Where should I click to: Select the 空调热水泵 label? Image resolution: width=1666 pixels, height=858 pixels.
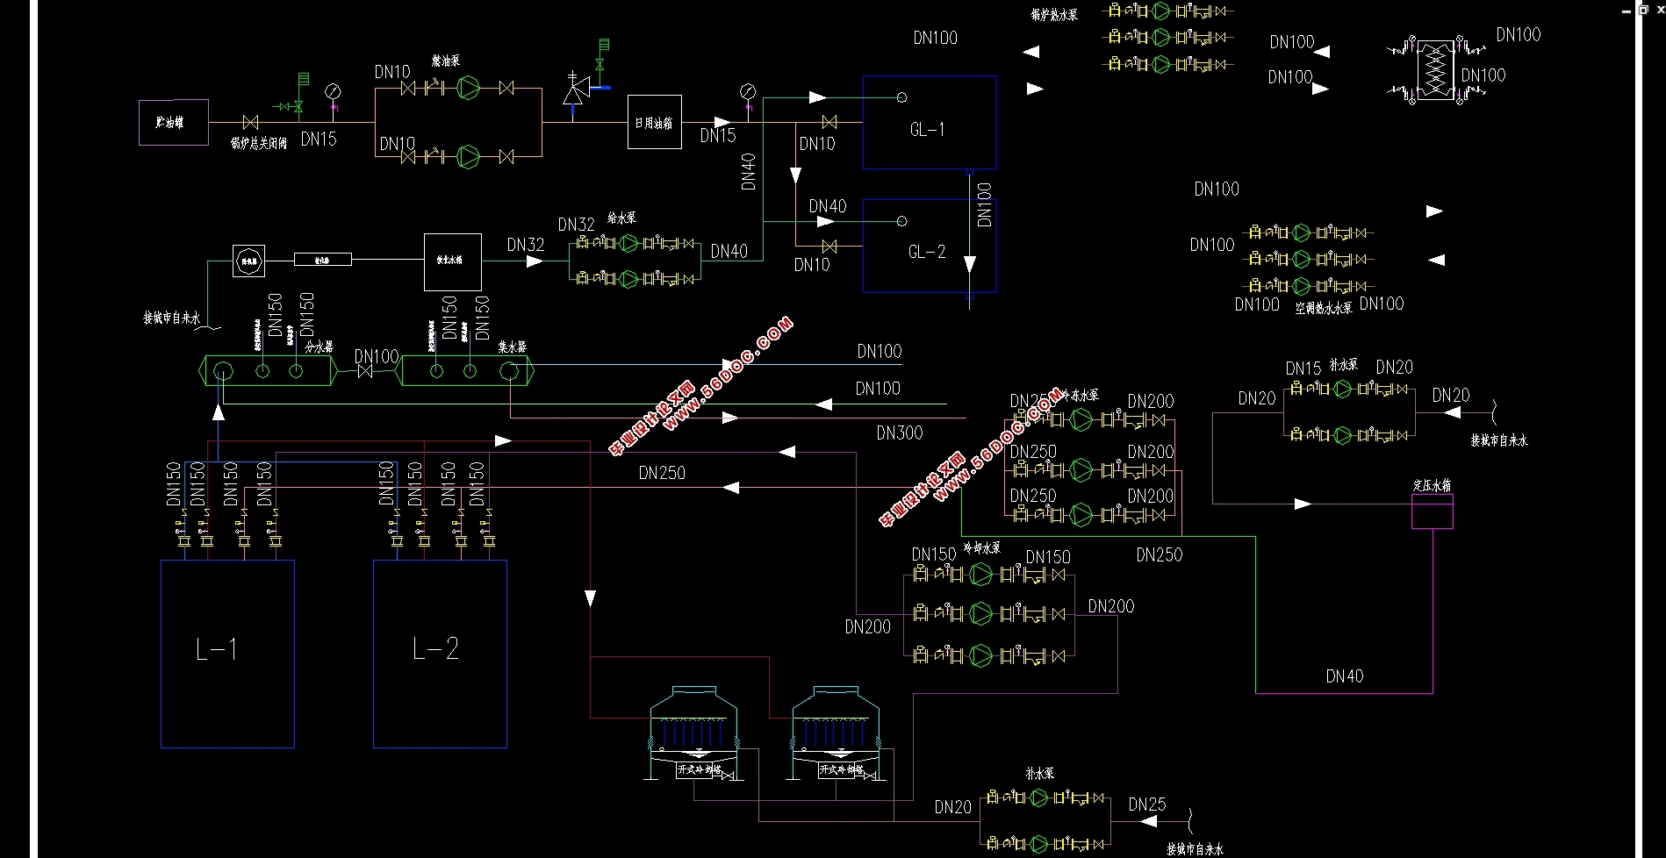click(1324, 308)
